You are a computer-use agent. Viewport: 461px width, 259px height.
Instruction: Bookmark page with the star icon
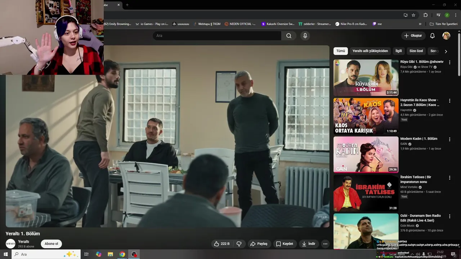tap(413, 15)
